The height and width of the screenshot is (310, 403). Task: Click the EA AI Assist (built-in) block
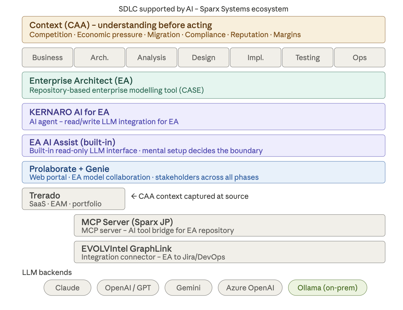tap(204, 146)
